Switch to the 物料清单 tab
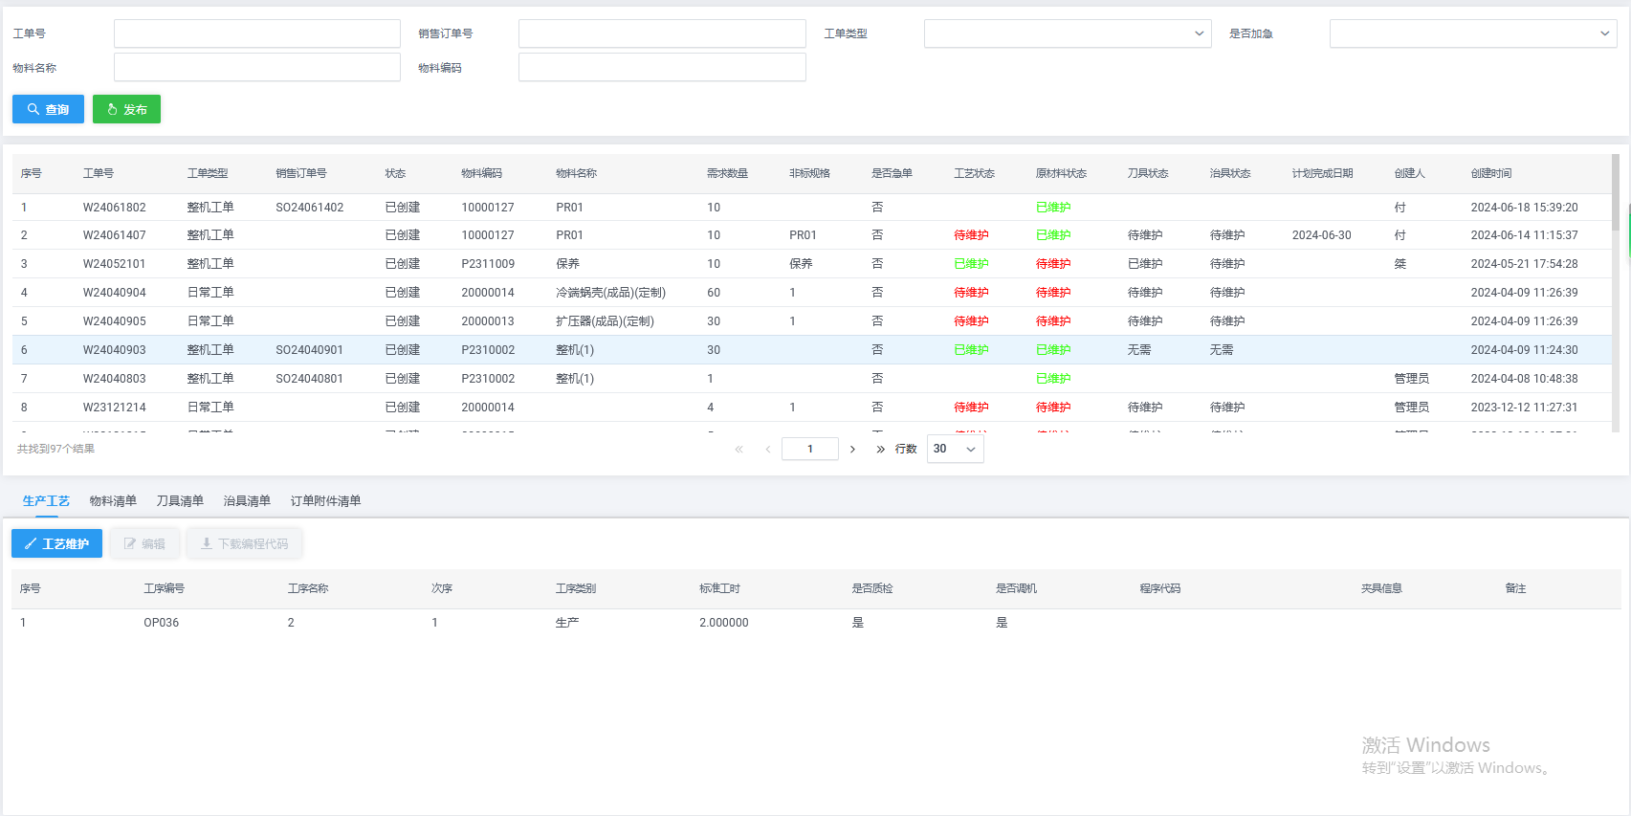The image size is (1631, 816). (113, 500)
